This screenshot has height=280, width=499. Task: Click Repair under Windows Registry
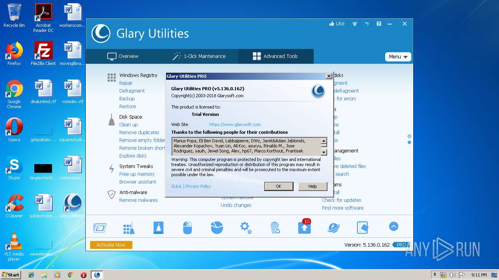point(126,83)
